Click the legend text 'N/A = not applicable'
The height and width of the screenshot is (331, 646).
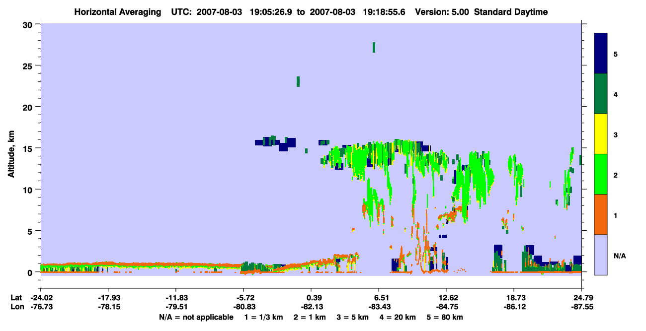click(x=196, y=317)
